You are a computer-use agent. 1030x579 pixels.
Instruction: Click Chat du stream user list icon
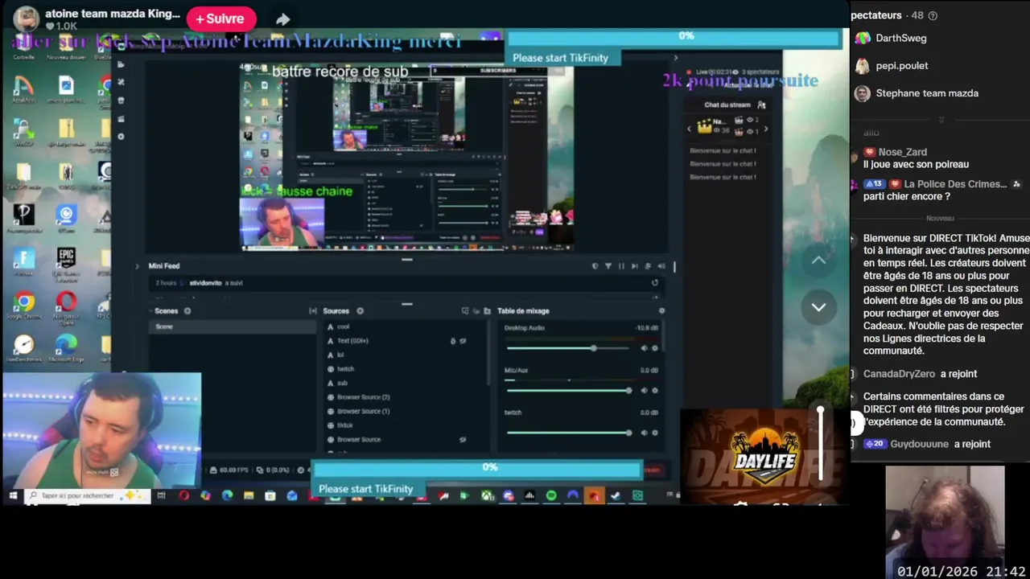tap(761, 105)
